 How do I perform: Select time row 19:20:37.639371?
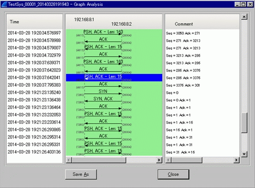pos(34,63)
